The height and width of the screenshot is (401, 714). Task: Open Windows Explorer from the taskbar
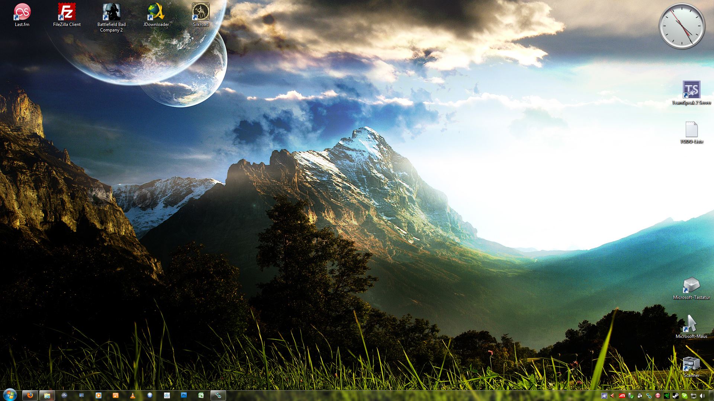[x=47, y=395]
